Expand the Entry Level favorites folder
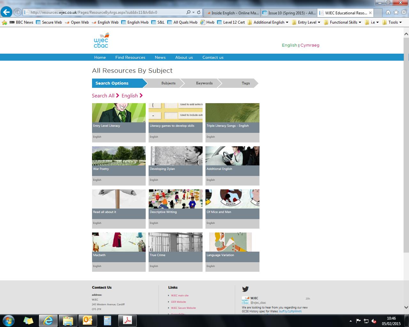The width and height of the screenshot is (409, 327). pos(306,22)
